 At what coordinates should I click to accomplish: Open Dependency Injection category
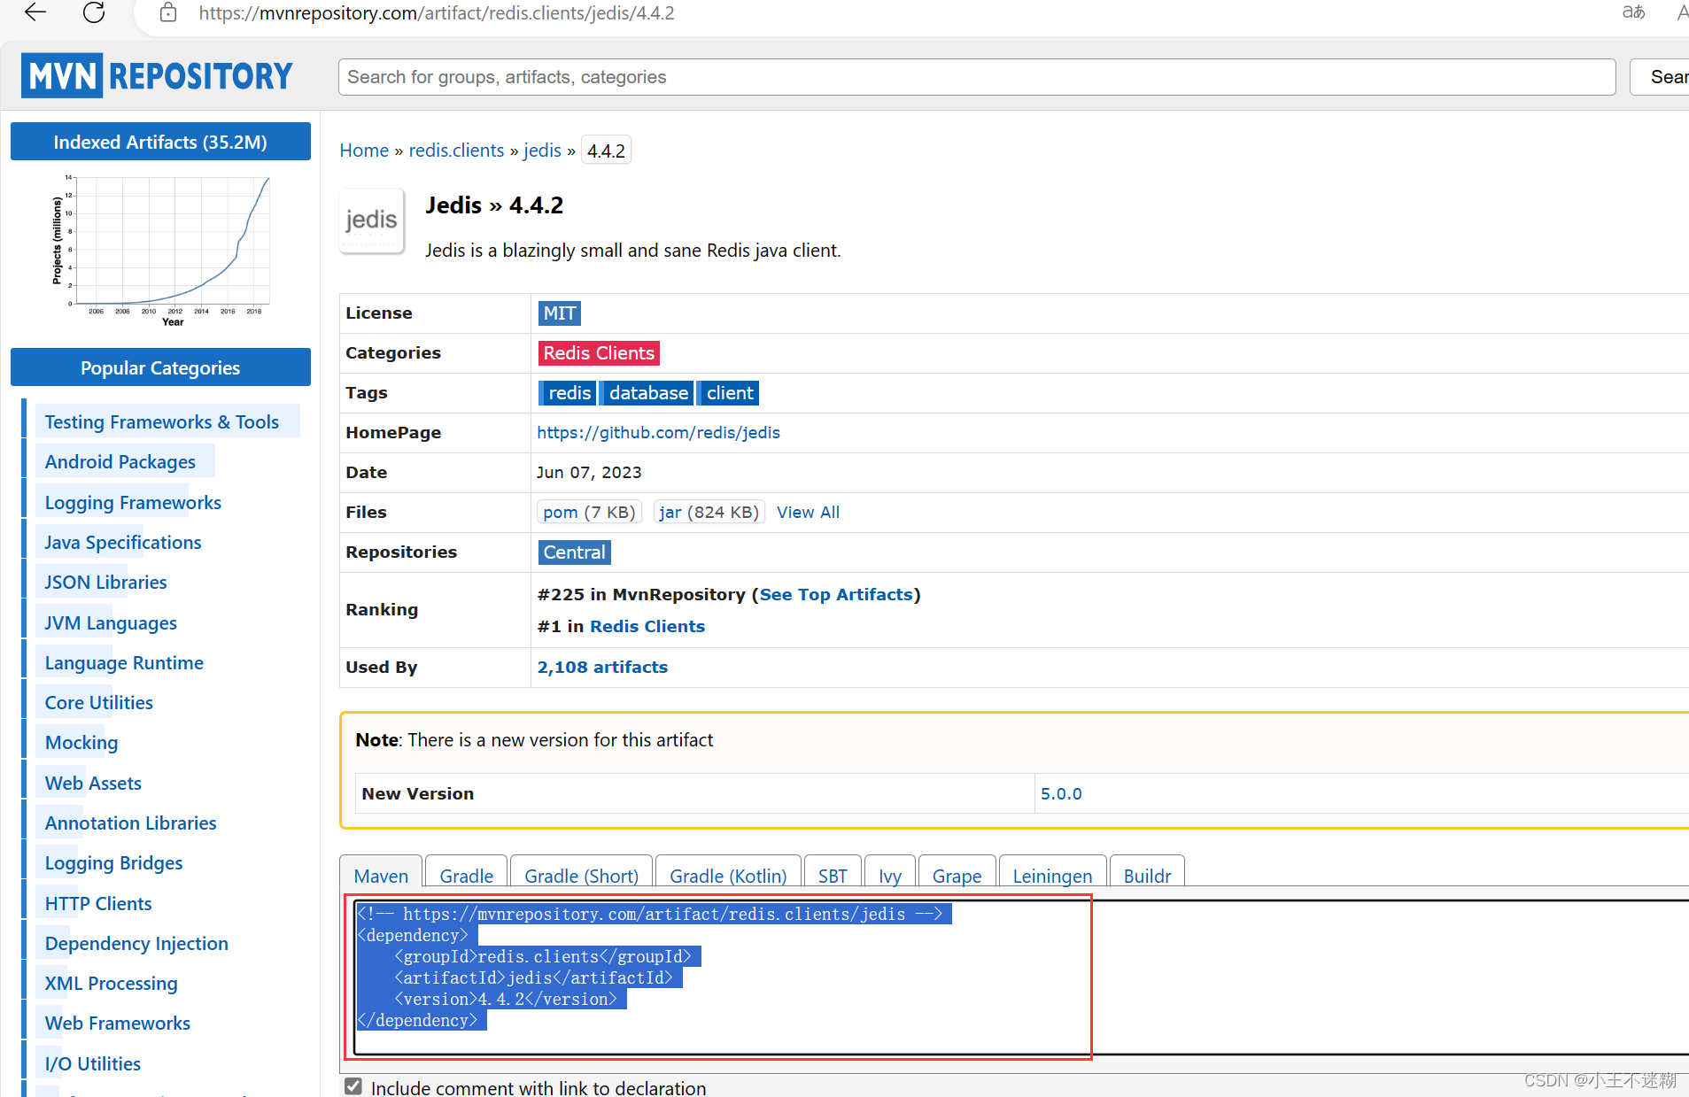click(136, 943)
